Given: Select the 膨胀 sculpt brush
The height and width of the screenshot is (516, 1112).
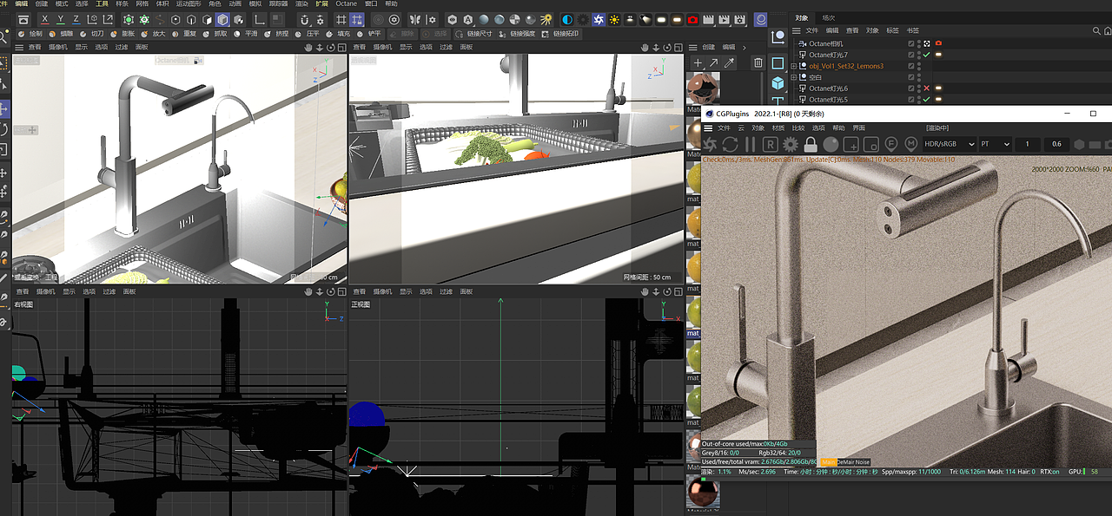Looking at the screenshot, I should click(122, 34).
